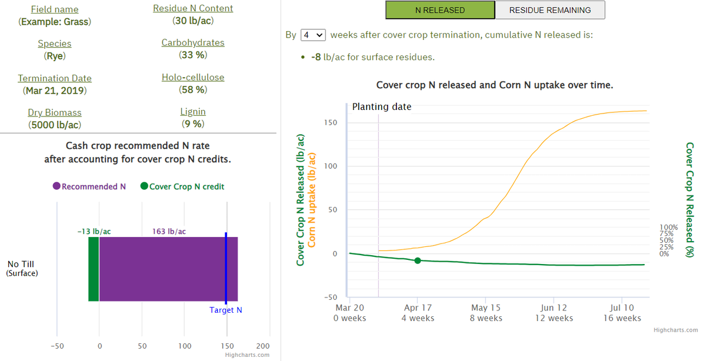Switch to the RESIDUE REMAINING tab
Screen dimensions: 706x361
(550, 10)
